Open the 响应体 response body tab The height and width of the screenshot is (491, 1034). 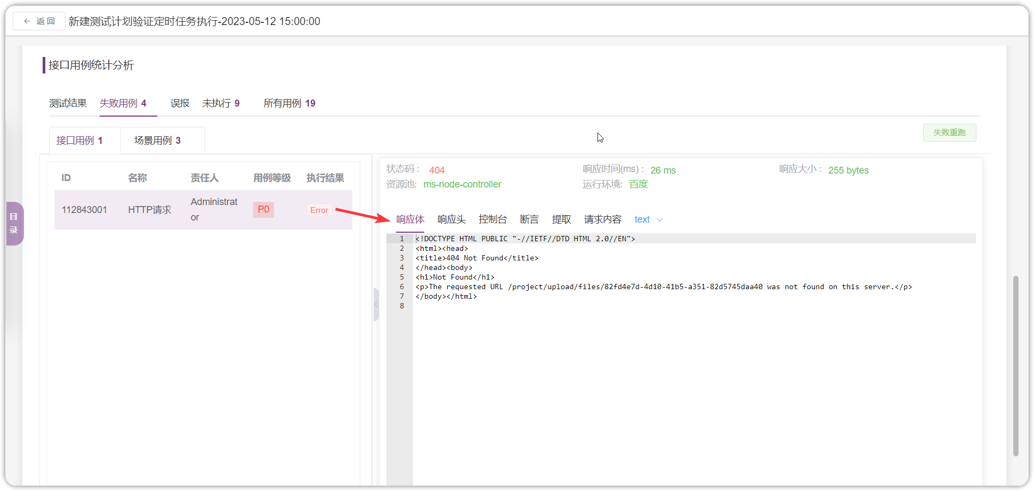[x=410, y=219]
